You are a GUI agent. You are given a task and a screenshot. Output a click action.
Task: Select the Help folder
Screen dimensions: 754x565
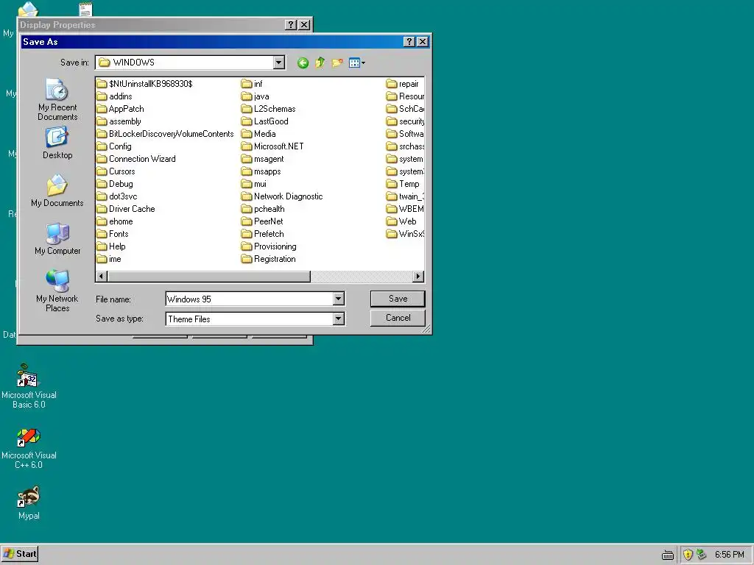tap(111, 246)
